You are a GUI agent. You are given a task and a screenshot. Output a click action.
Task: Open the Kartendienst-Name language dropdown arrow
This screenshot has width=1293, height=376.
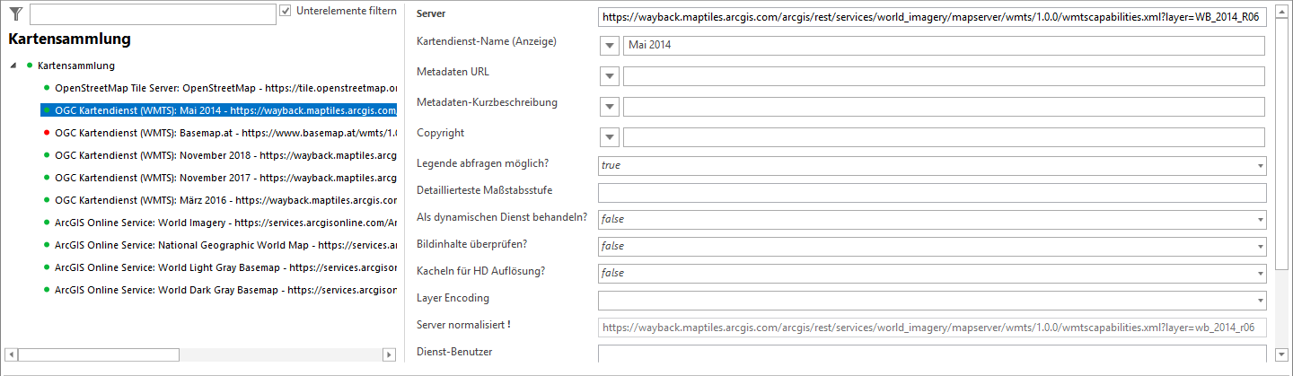[x=610, y=46]
